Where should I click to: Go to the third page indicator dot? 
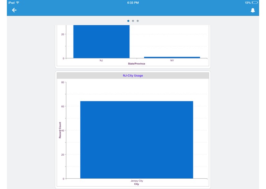(137, 21)
